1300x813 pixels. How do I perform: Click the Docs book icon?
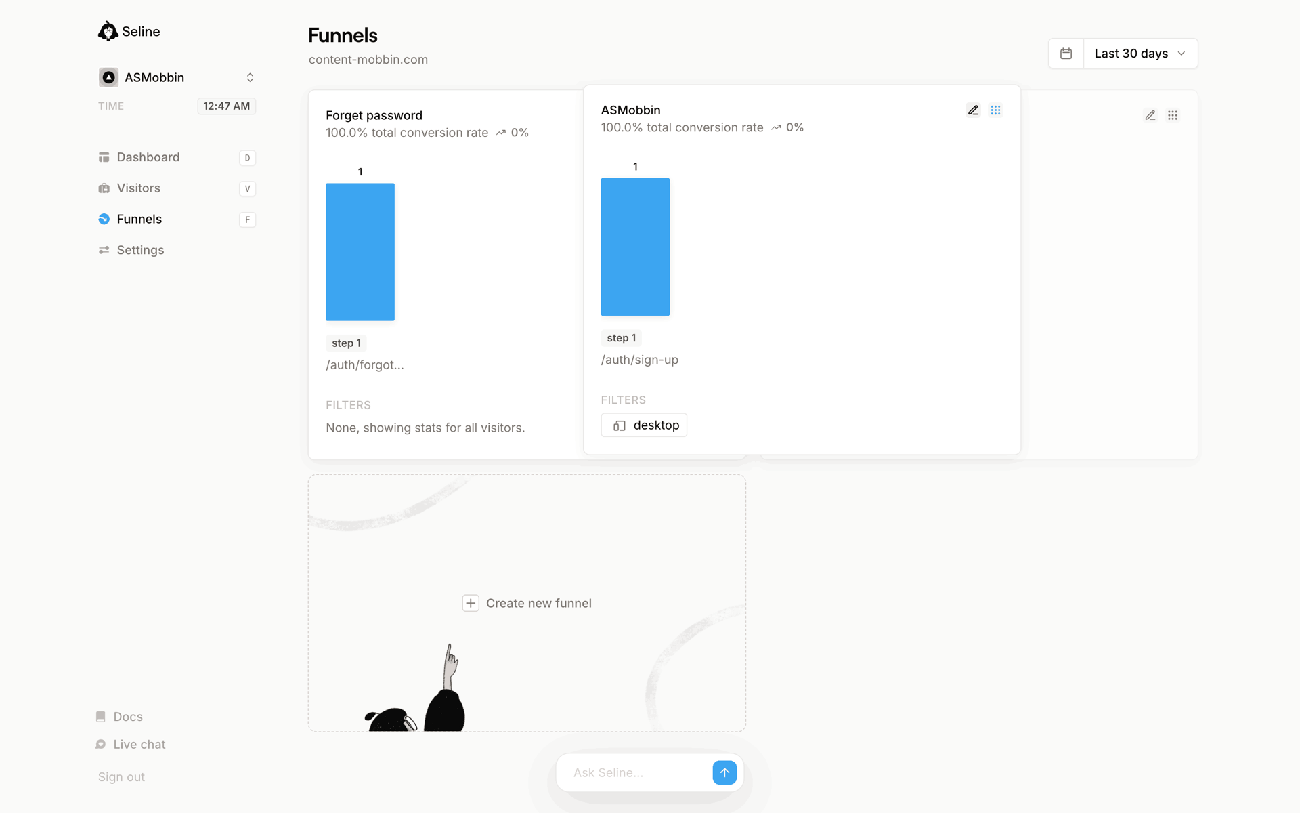click(101, 717)
